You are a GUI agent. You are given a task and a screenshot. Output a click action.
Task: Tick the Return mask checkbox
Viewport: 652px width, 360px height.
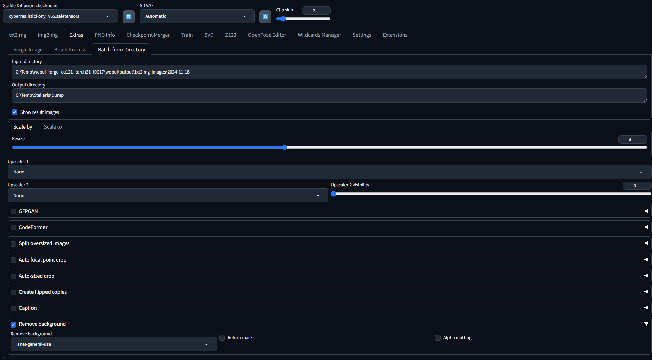tap(222, 338)
